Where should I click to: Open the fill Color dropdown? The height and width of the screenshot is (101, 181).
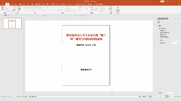pyautogui.click(x=176, y=40)
